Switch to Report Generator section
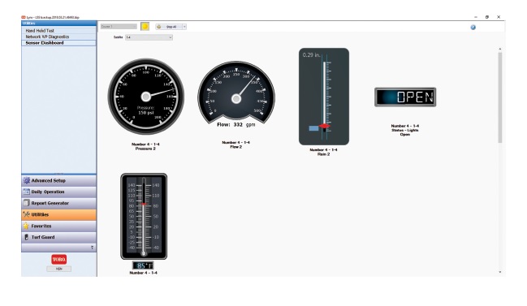Viewport: 527px width, 306px height. click(58, 203)
